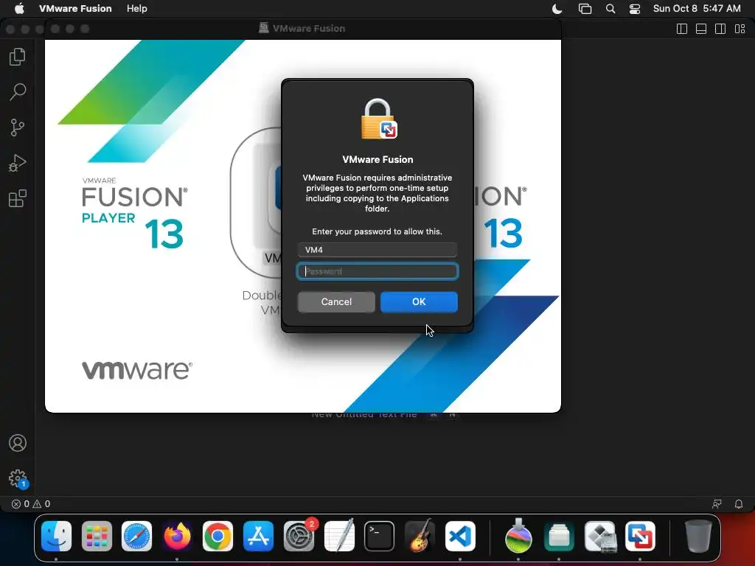Screen dimensions: 755x566
Task: Launch GarageBand from the Dock
Action: 420,536
